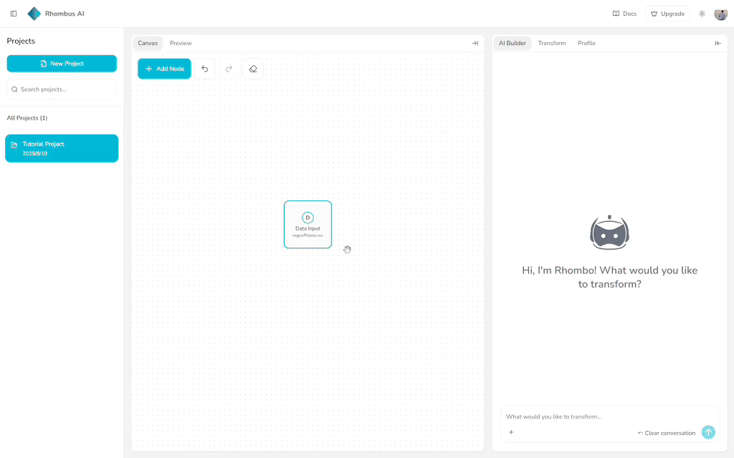Click the Add Node button

tap(164, 69)
